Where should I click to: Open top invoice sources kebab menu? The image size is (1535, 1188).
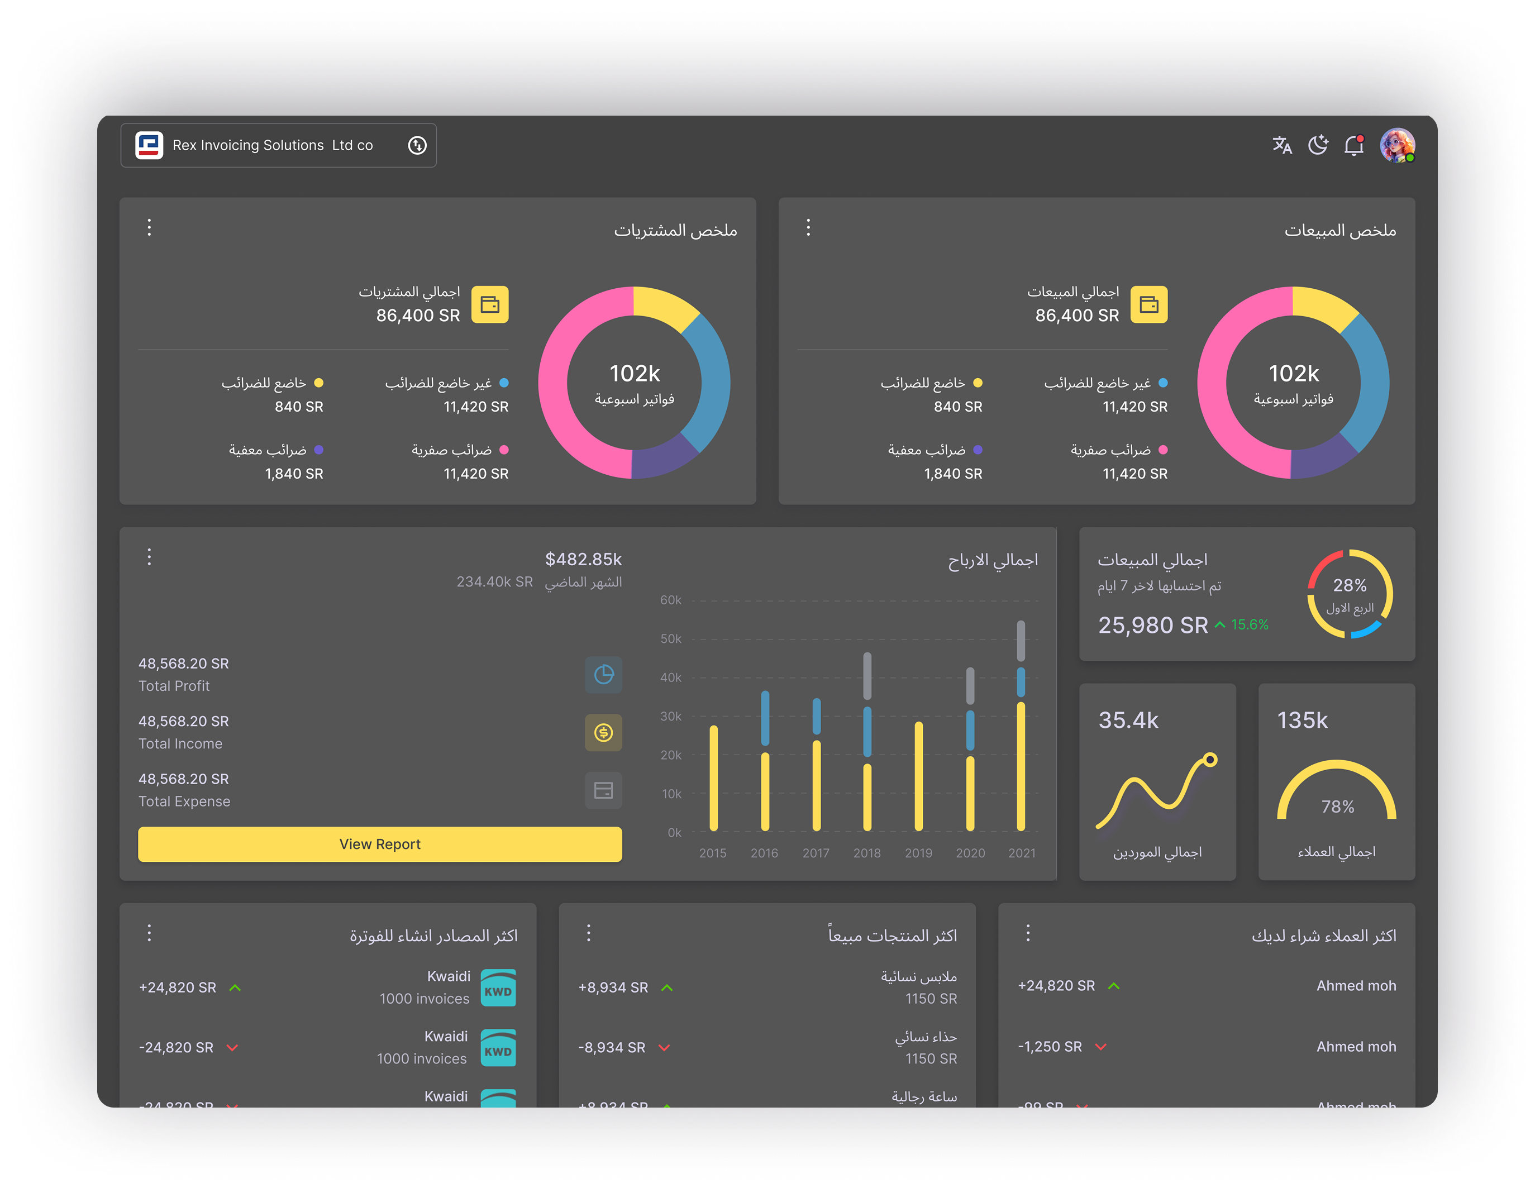click(149, 933)
